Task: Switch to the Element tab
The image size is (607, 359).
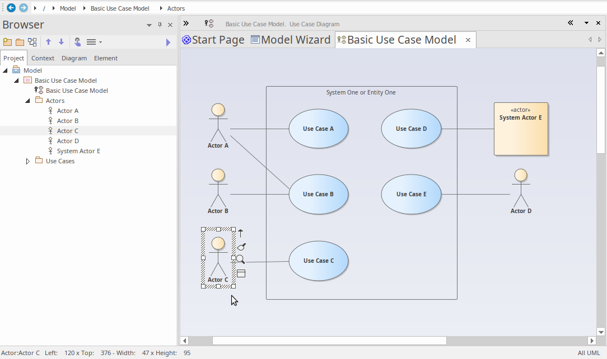Action: click(x=106, y=58)
